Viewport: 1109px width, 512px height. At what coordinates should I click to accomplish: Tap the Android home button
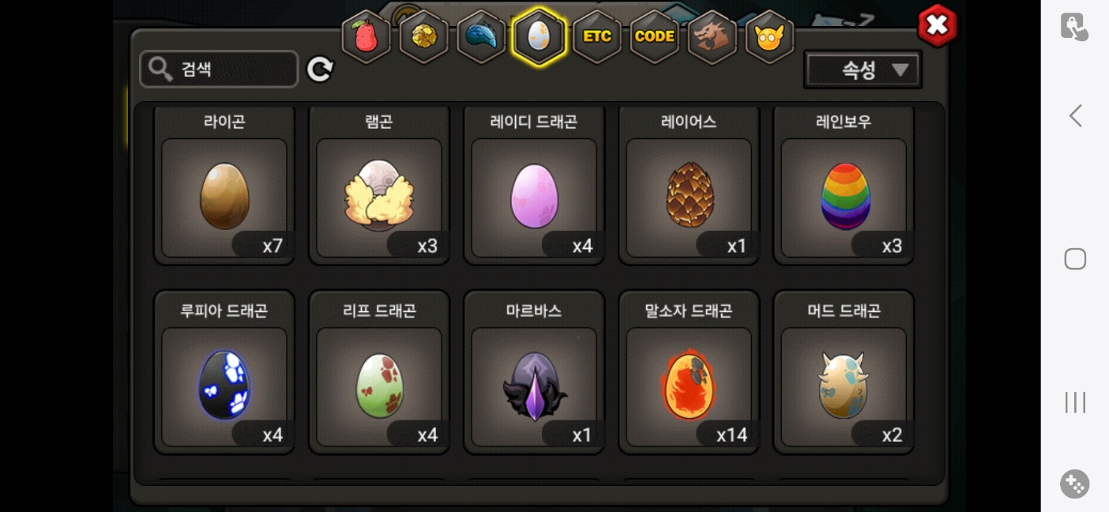tap(1075, 259)
